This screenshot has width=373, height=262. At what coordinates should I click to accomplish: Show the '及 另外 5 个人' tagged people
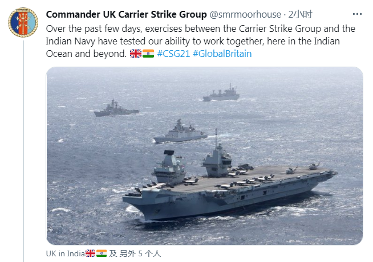pos(135,253)
